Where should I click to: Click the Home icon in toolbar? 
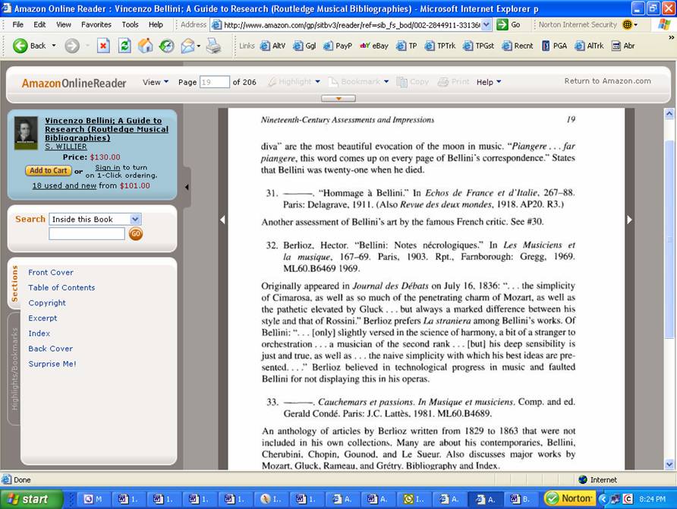pos(145,46)
